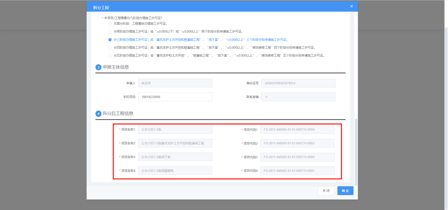Click the 项目名称3 field 公交小区1-2栋地下室
This screenshot has width=448, height=210.
175,157
